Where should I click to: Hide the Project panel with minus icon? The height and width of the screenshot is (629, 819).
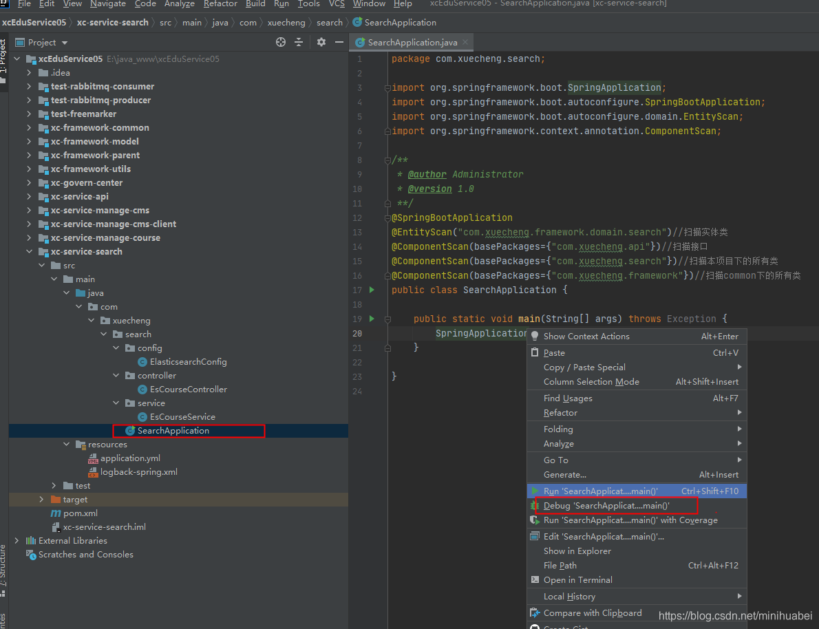click(x=339, y=42)
